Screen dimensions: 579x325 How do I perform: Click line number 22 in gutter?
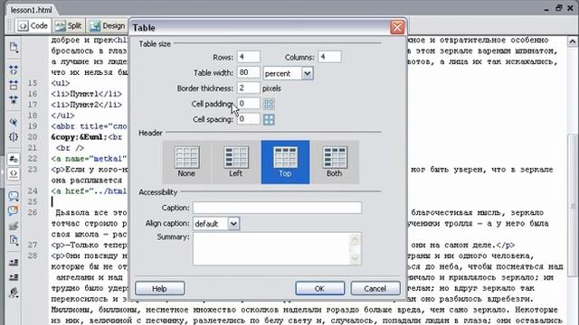click(33, 159)
